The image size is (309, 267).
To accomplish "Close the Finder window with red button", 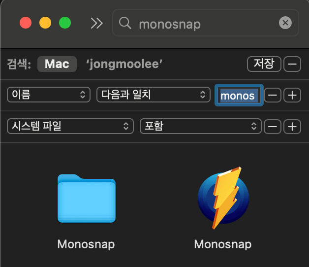I will (x=26, y=23).
